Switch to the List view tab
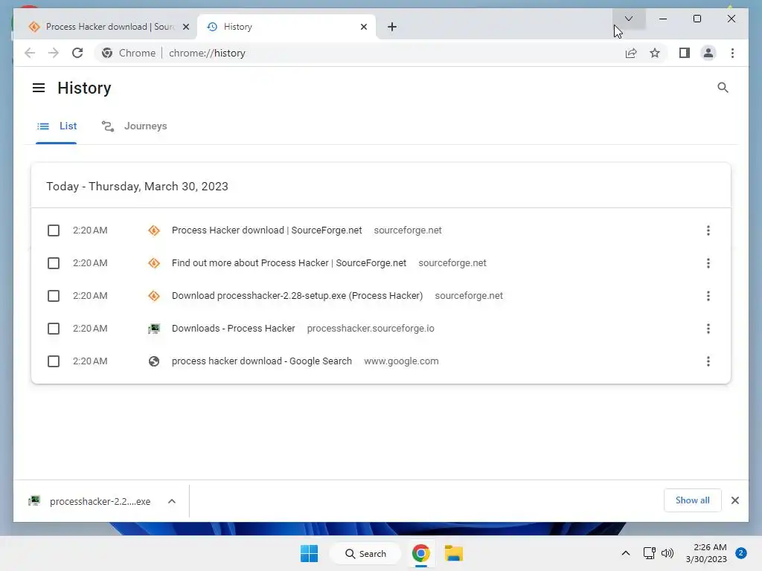Viewport: 762px width, 571px height. tap(57, 126)
